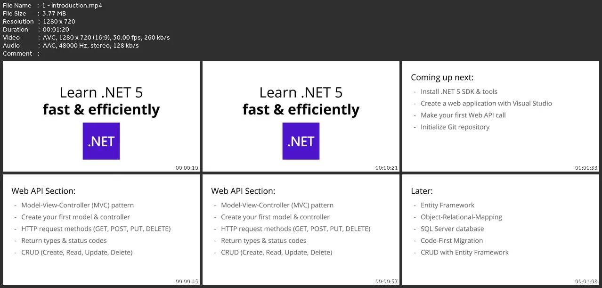
Task: Click the 00:00:45 timestamp label
Action: (x=187, y=281)
